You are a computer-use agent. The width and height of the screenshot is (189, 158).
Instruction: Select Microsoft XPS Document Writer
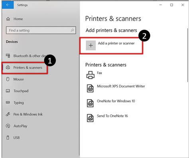coord(116,88)
